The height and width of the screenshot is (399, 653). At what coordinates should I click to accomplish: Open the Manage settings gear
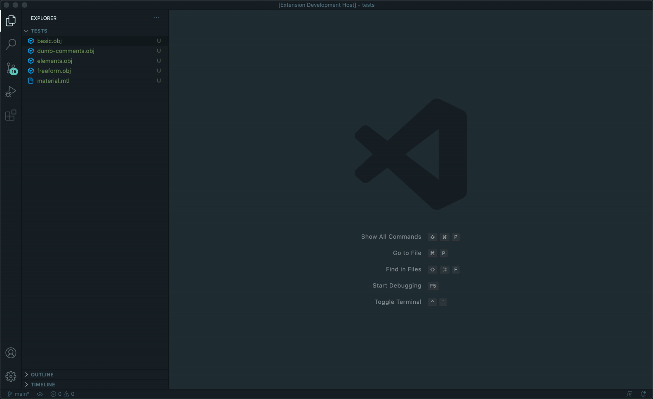11,376
